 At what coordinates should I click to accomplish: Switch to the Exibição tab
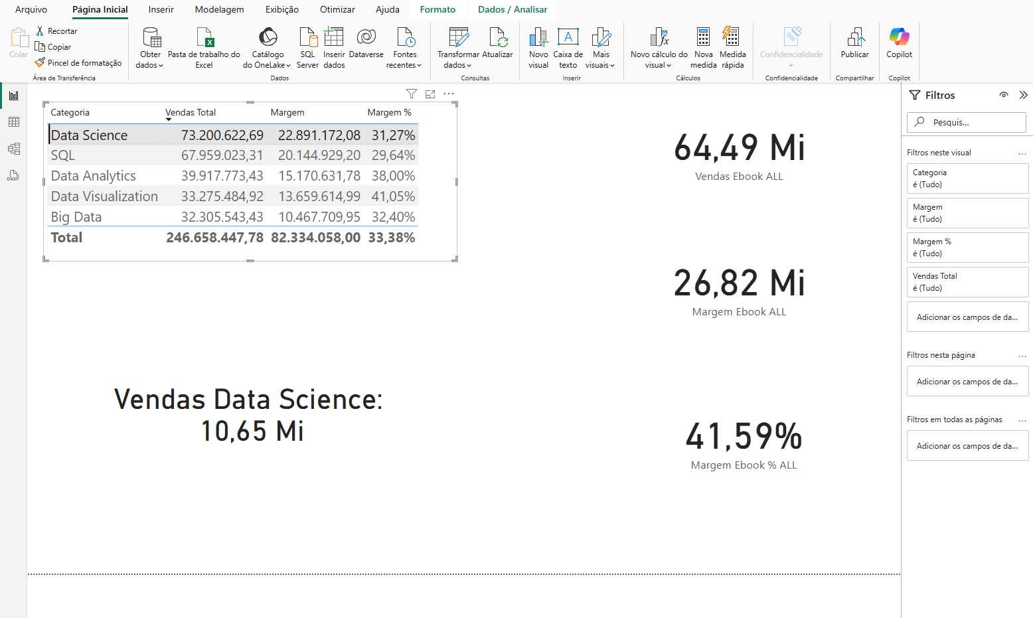point(282,9)
